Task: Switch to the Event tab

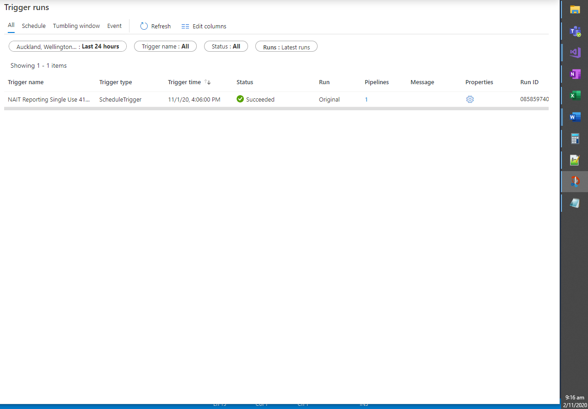Action: (x=114, y=26)
